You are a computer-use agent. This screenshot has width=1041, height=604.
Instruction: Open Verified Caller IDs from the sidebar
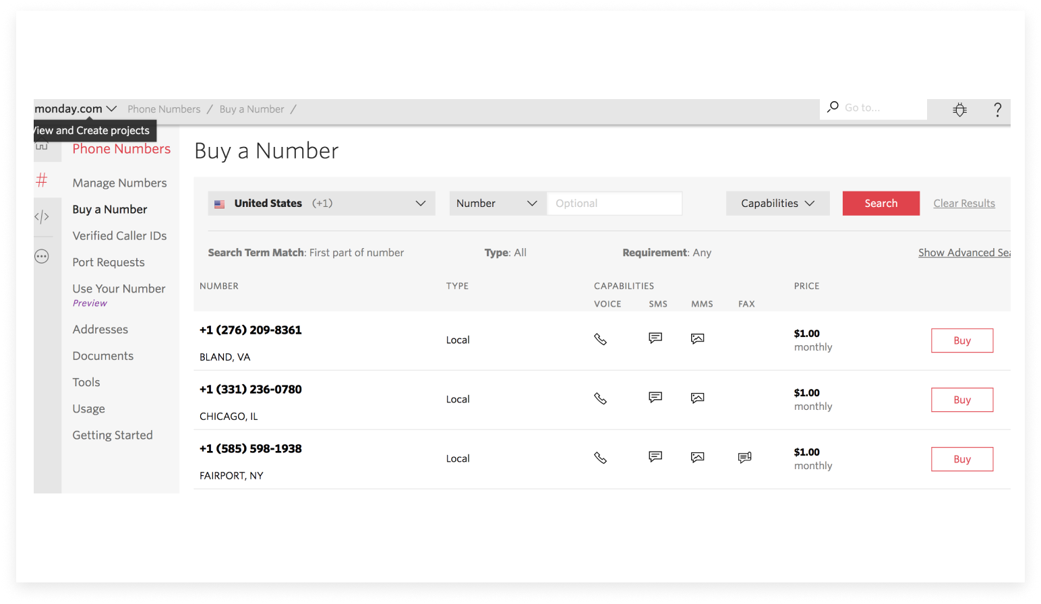pyautogui.click(x=119, y=235)
